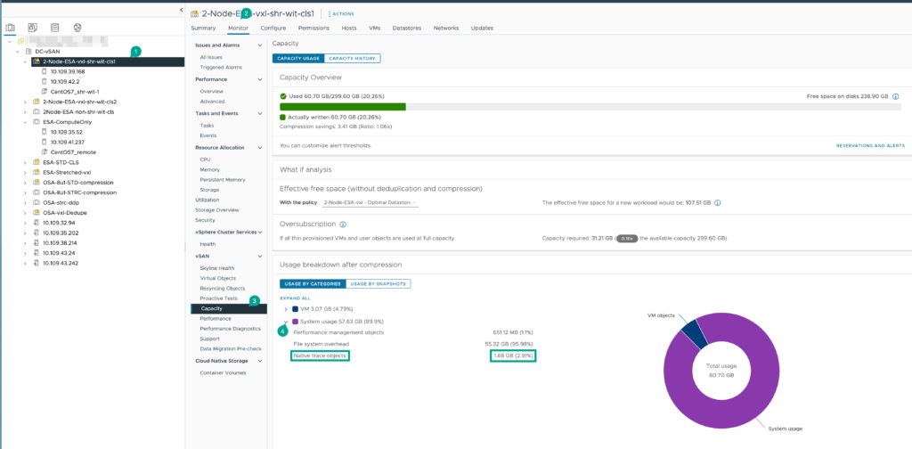Open the Datastores tab

point(407,28)
